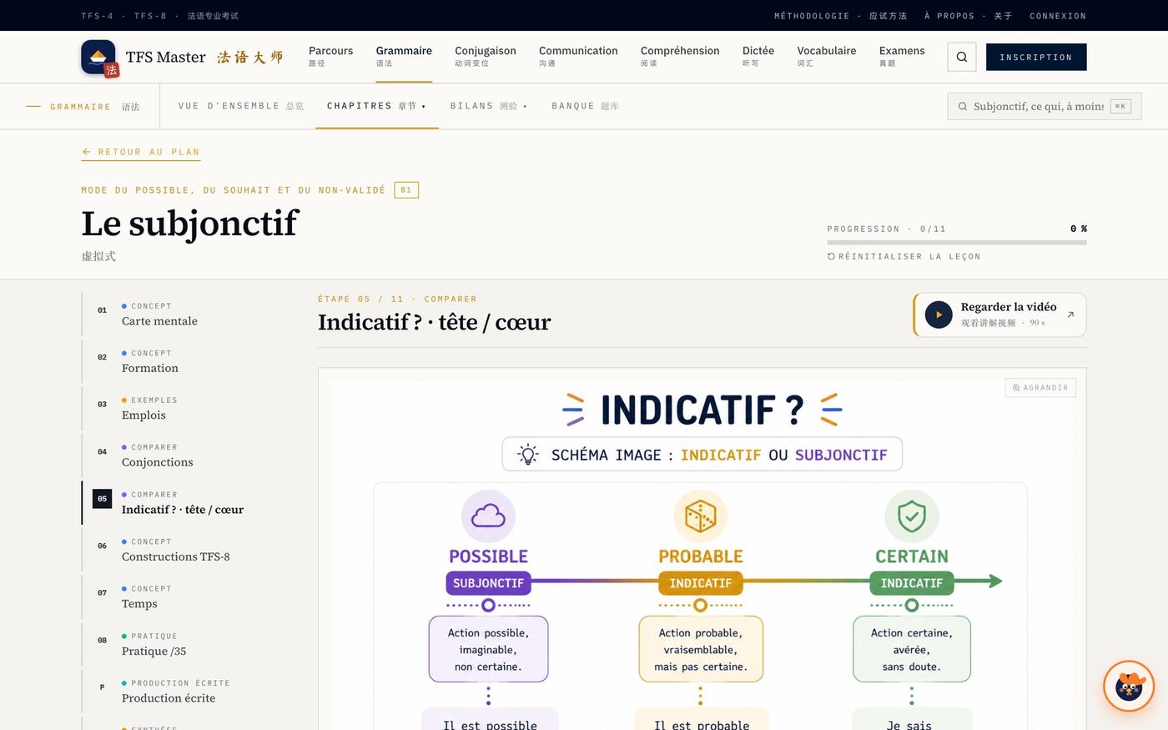1168x730 pixels.
Task: Click the TFS Master logo icon
Action: pyautogui.click(x=99, y=58)
